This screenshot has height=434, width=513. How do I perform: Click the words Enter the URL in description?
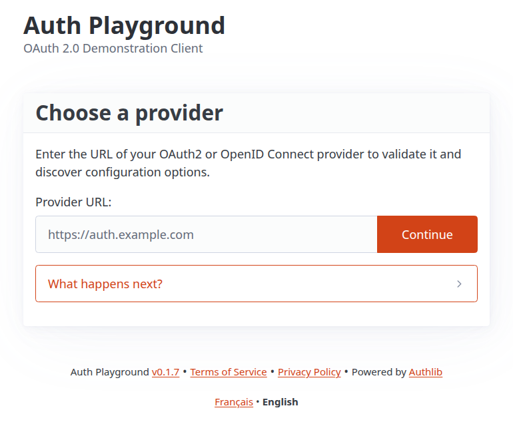point(73,154)
